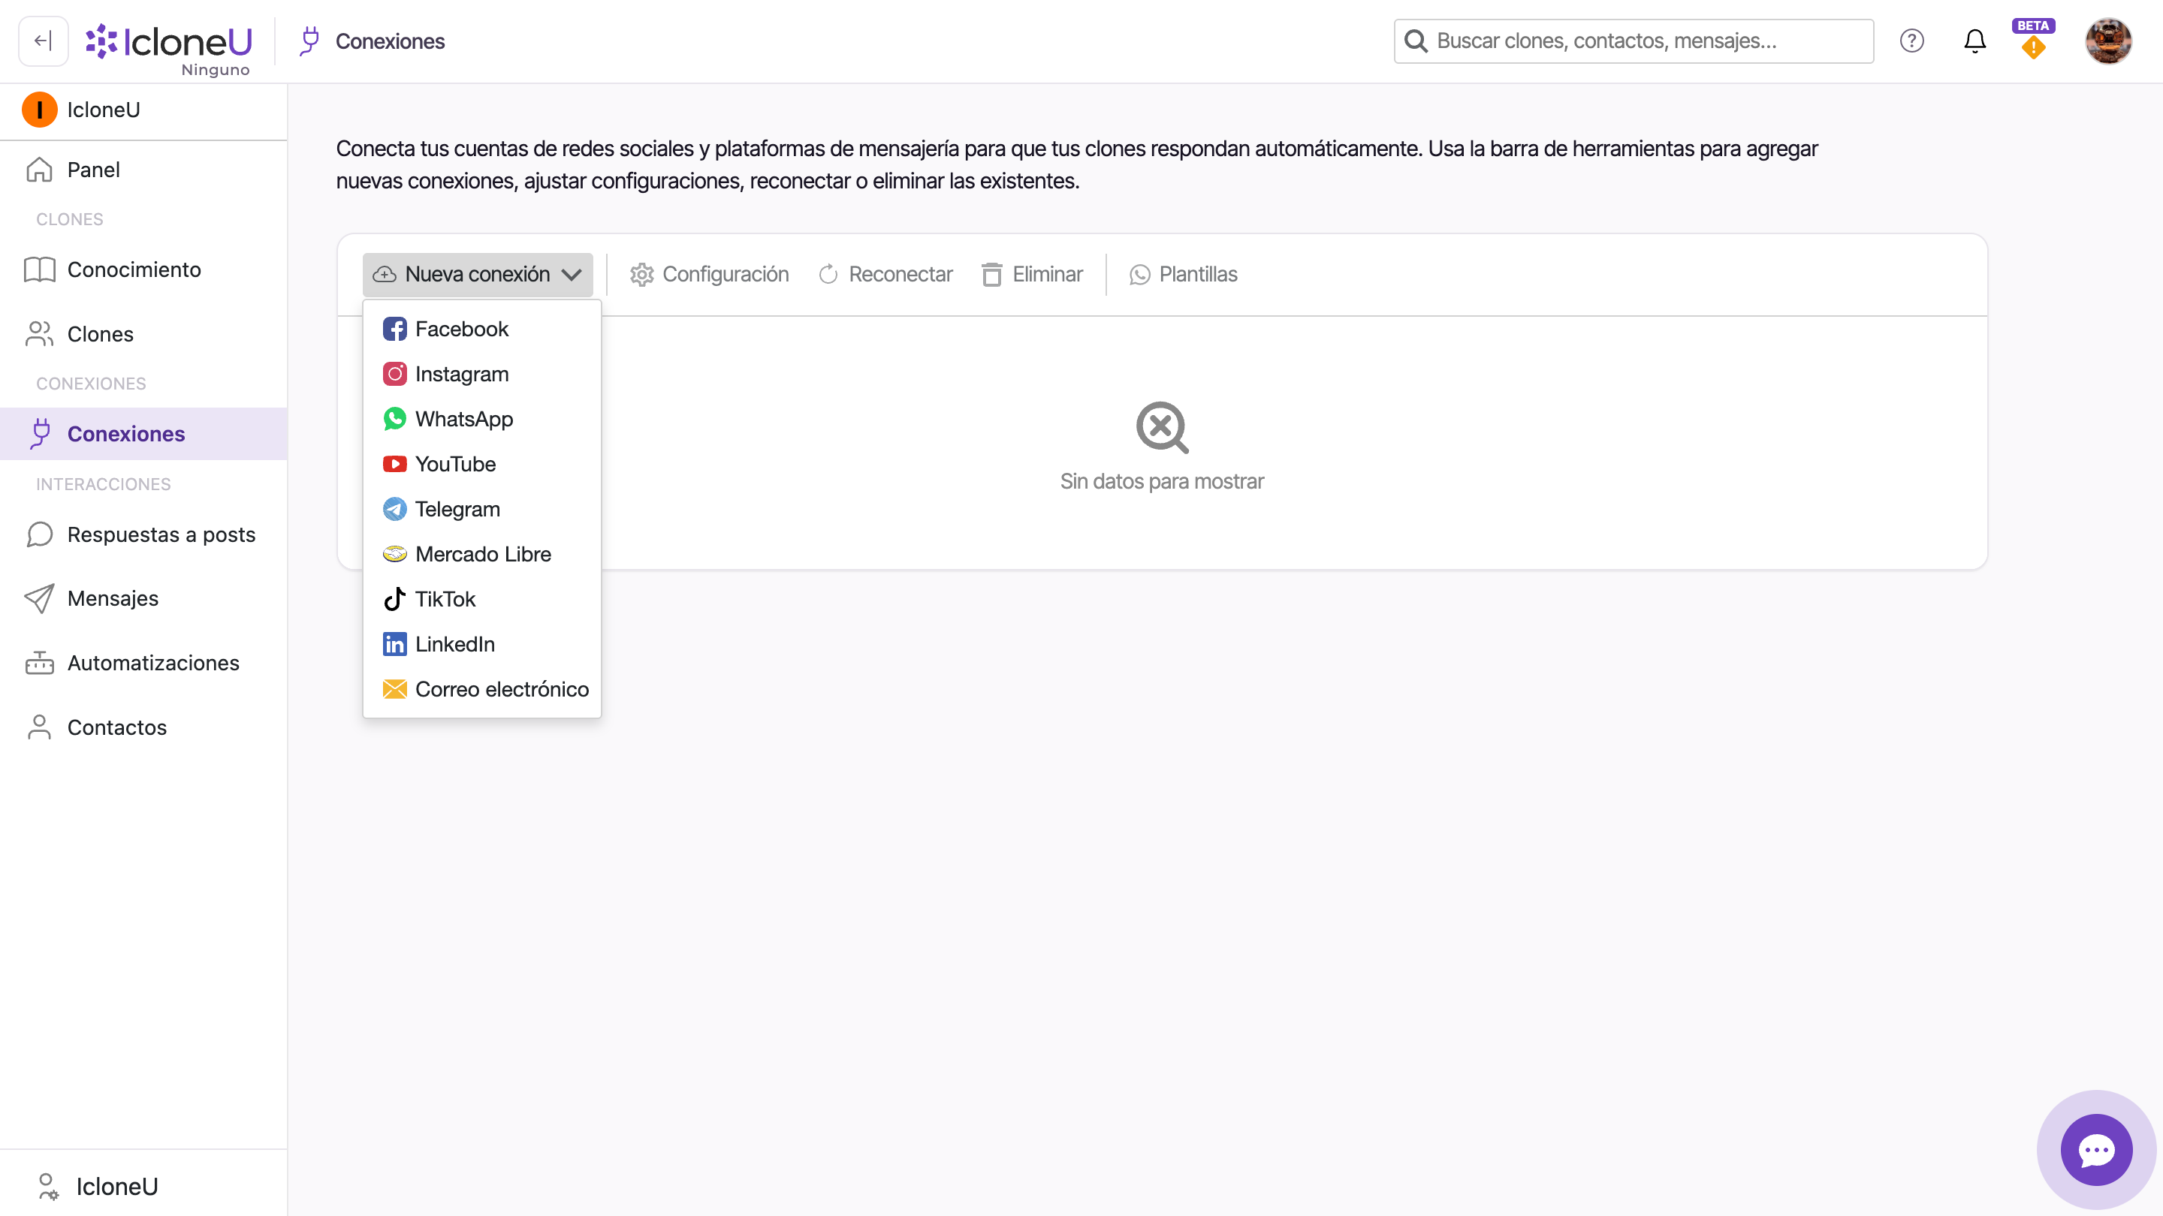Open IcloneU account settings at sidebar bottom

pos(143,1186)
